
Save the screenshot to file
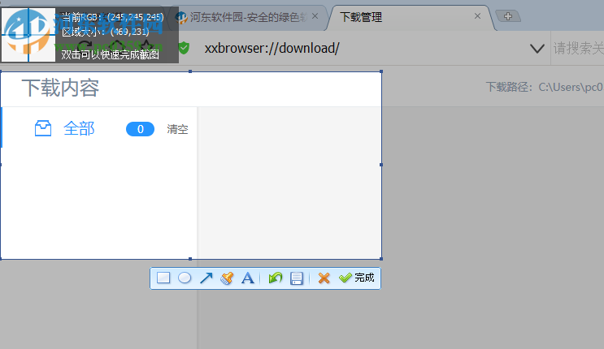297,278
